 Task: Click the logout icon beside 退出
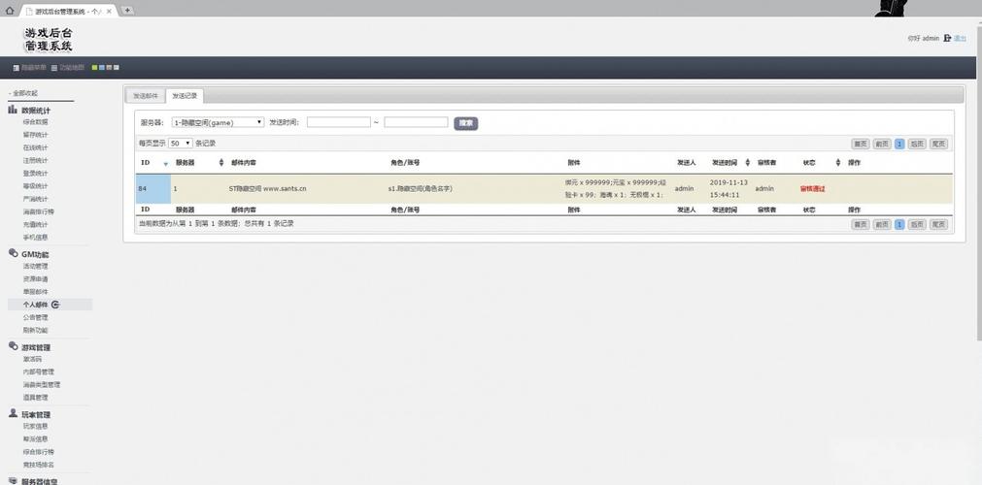tap(947, 39)
